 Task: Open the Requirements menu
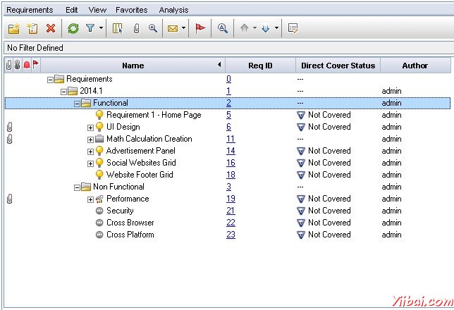pyautogui.click(x=30, y=10)
